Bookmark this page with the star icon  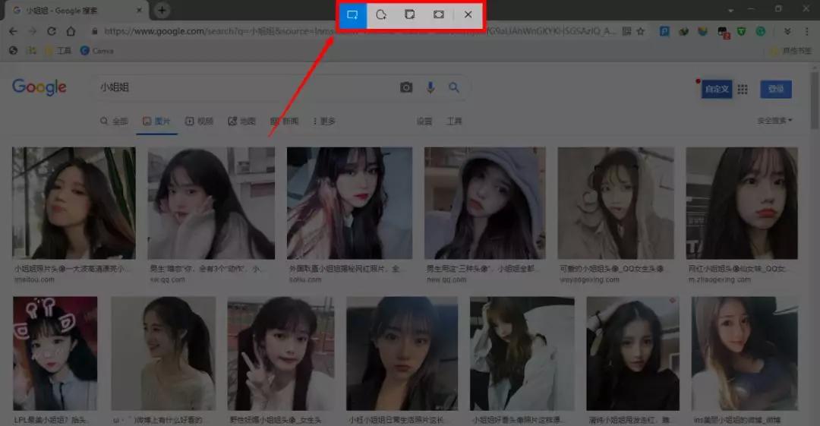[640, 32]
